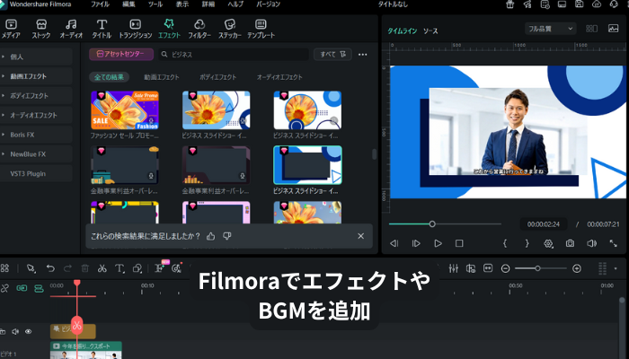Expand the 個人 category
Viewport: 629px width, 359px height.
pos(36,57)
